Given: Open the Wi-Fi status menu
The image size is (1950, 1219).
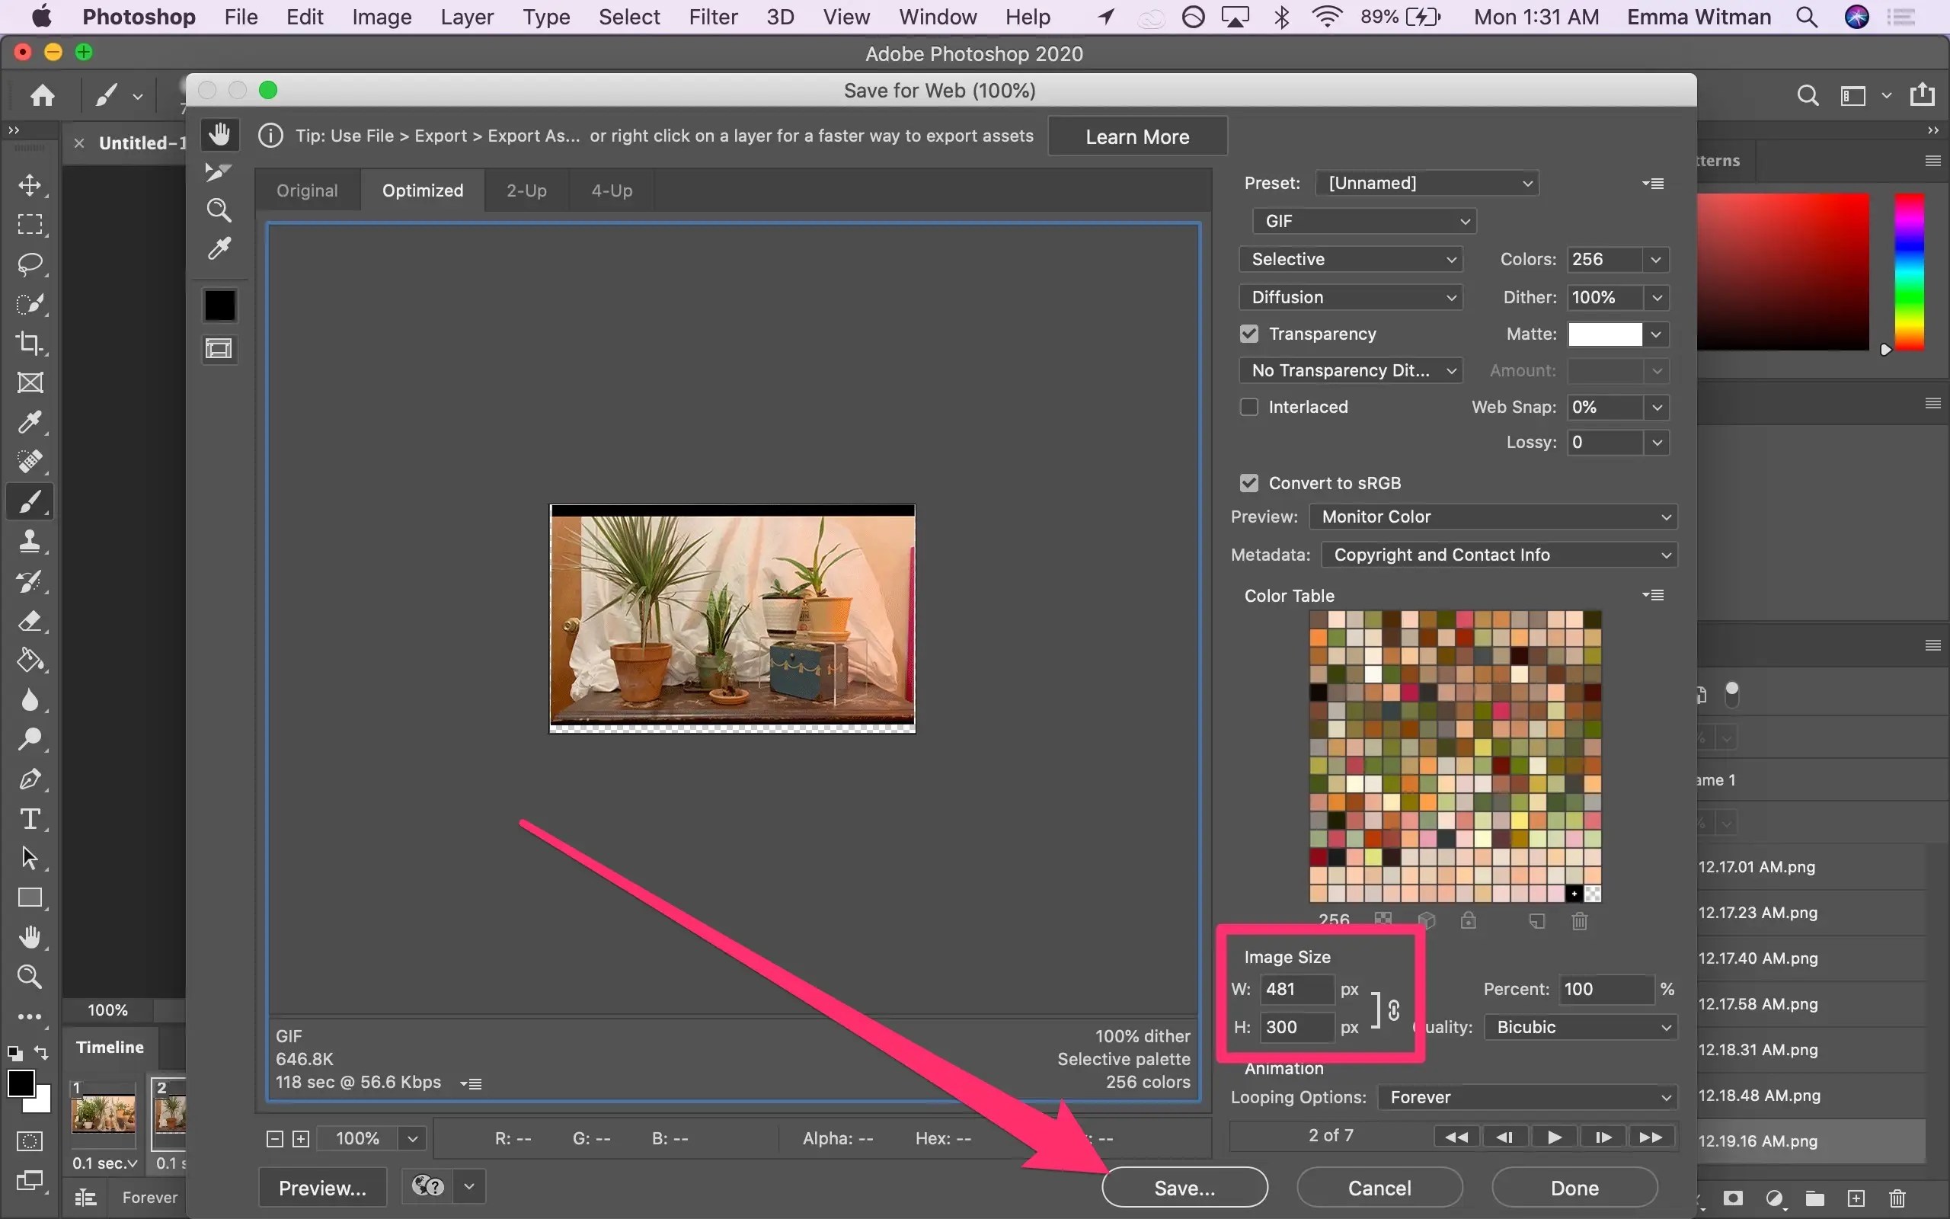Looking at the screenshot, I should pos(1326,17).
